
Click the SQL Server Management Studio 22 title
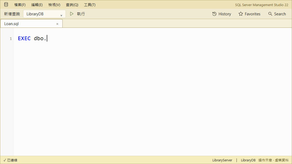262,5
